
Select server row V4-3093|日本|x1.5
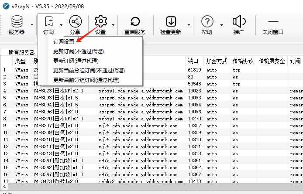coord(151,98)
